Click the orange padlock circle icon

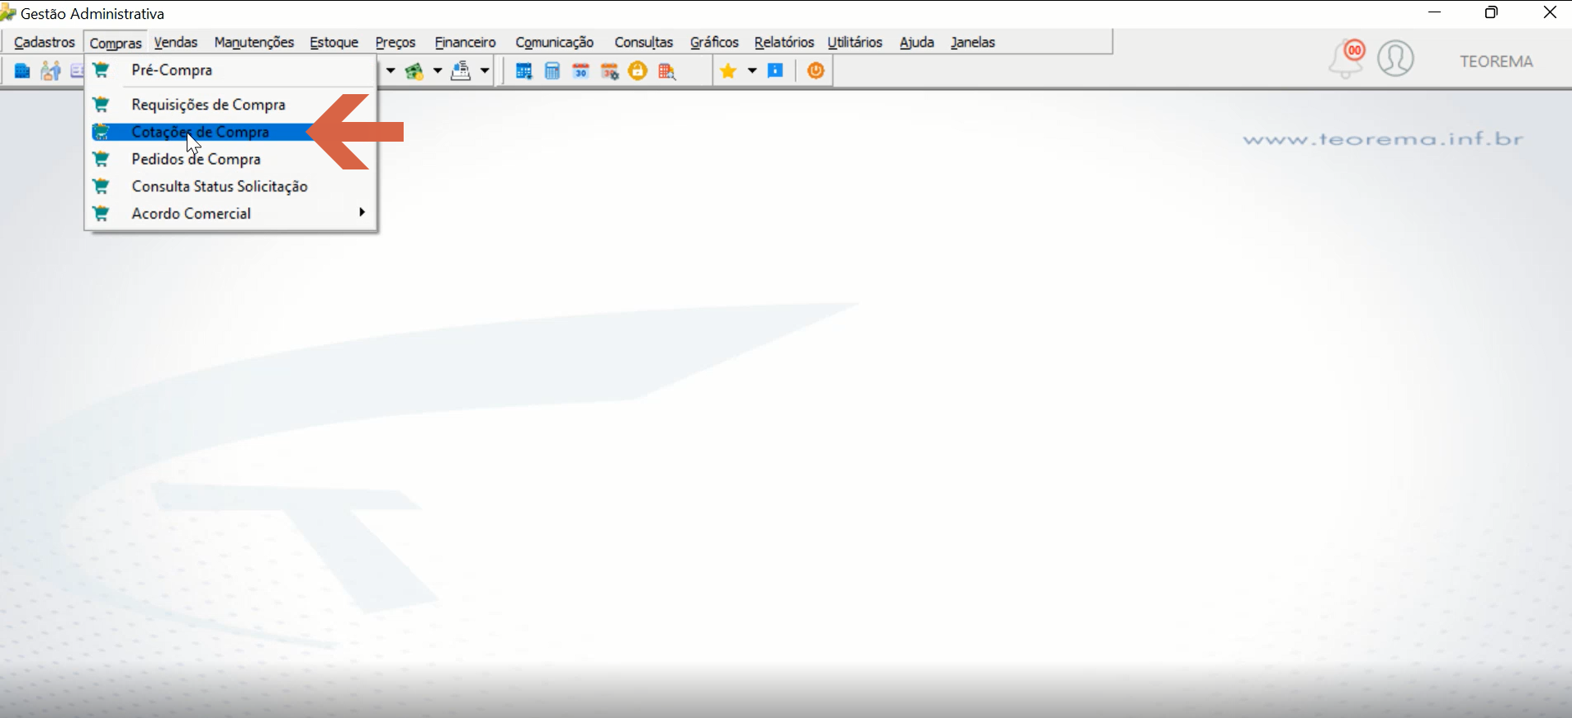638,71
